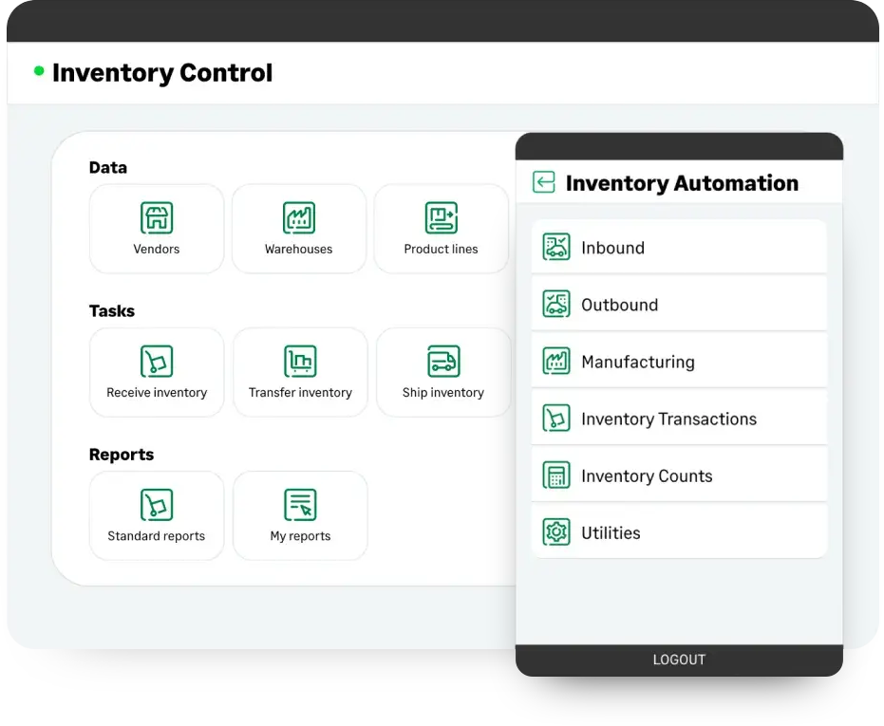Click the Reports section heading
The height and width of the screenshot is (726, 884).
point(122,455)
